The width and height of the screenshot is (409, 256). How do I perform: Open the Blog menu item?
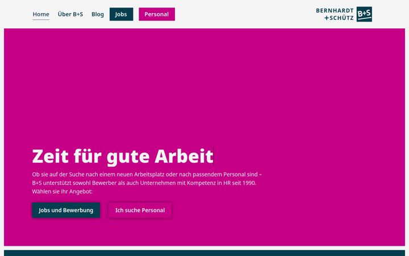point(98,14)
